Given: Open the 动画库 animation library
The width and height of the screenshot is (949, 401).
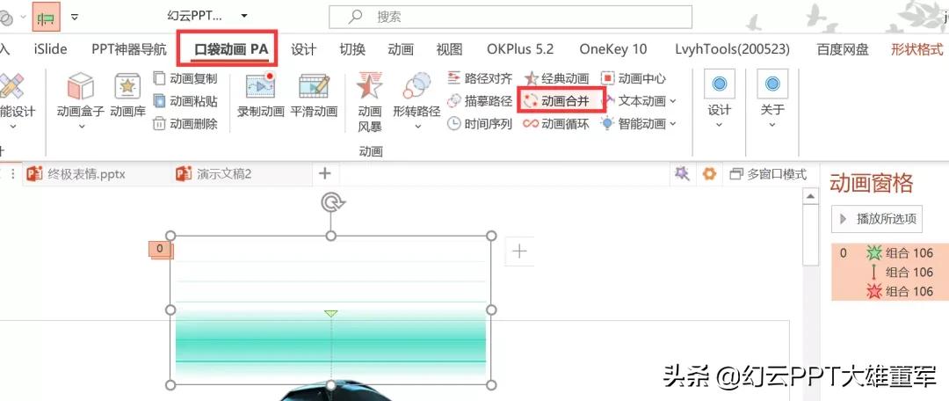Looking at the screenshot, I should pos(127,96).
